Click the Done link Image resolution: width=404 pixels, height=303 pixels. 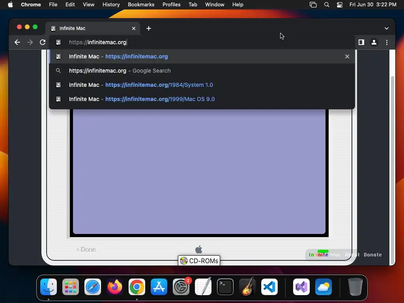coord(86,249)
